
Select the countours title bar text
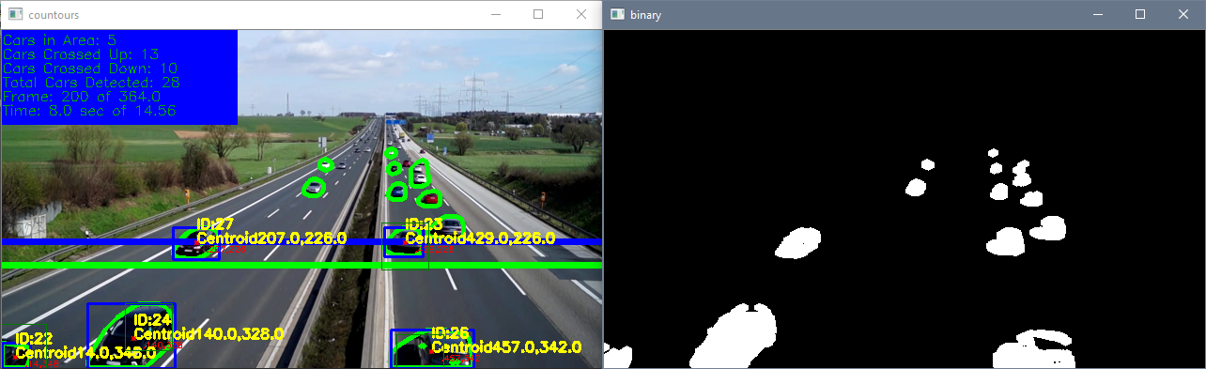pyautogui.click(x=54, y=15)
